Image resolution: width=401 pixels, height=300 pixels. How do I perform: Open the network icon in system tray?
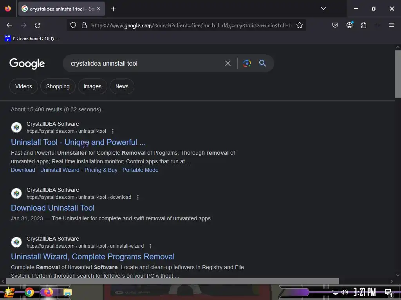pyautogui.click(x=335, y=292)
